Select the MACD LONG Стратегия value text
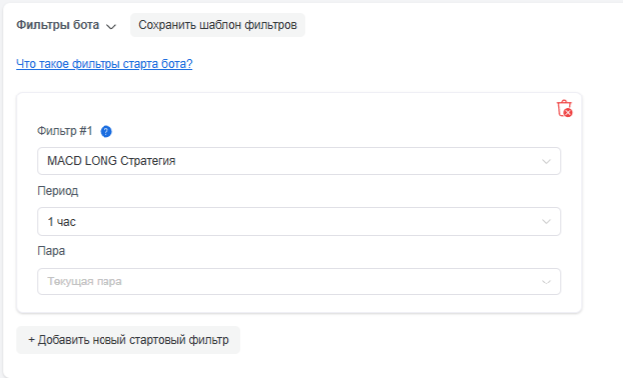Screen dimensions: 623x378 (111, 161)
